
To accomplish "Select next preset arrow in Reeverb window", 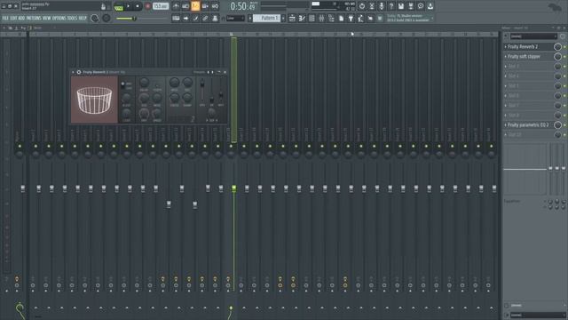I will [x=212, y=72].
